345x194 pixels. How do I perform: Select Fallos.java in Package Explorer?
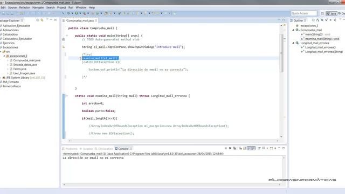19,69
